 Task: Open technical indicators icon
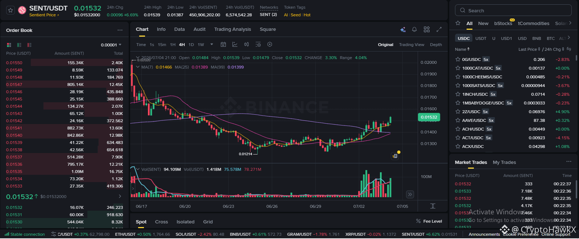(x=235, y=44)
